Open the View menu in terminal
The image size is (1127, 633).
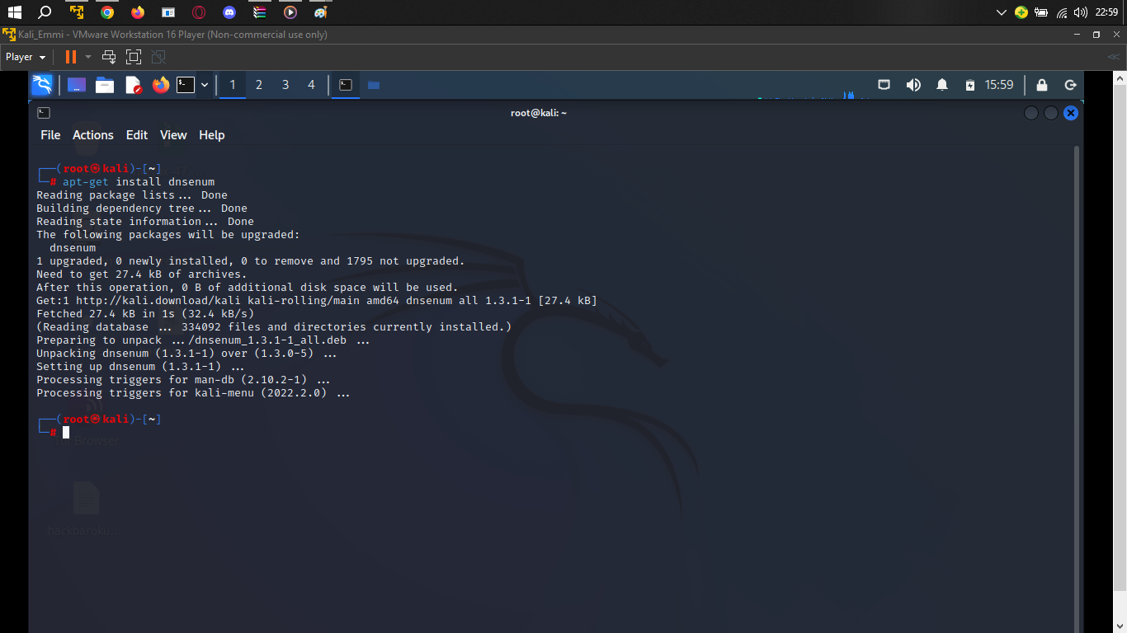click(173, 135)
